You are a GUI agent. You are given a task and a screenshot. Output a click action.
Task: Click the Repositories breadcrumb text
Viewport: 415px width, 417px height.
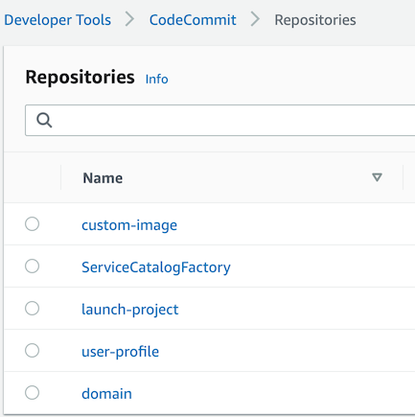click(x=315, y=20)
